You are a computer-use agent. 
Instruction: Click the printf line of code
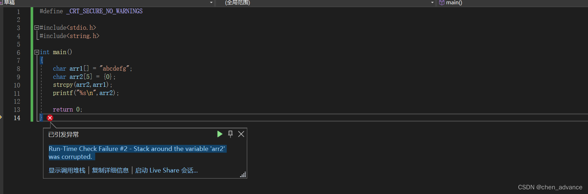pos(86,93)
